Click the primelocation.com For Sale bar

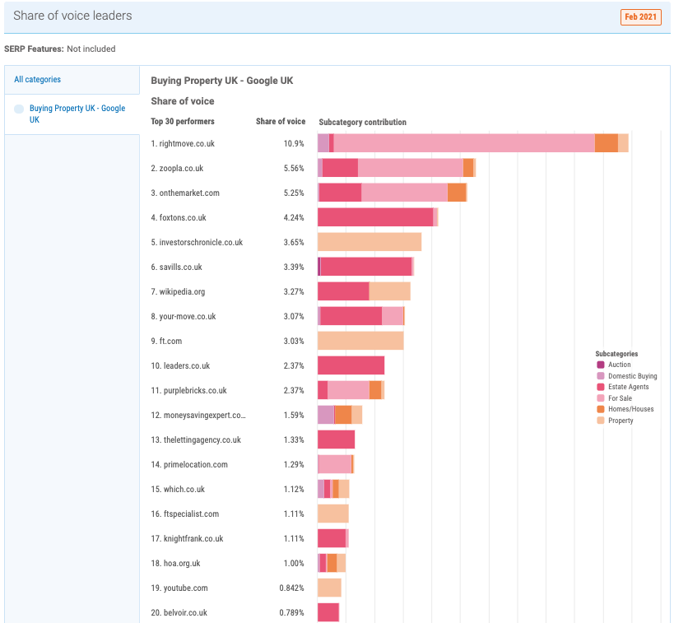(335, 464)
